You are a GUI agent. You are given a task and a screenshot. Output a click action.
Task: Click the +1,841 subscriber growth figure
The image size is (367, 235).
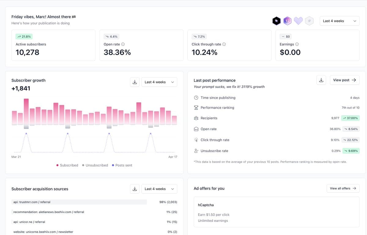(21, 89)
